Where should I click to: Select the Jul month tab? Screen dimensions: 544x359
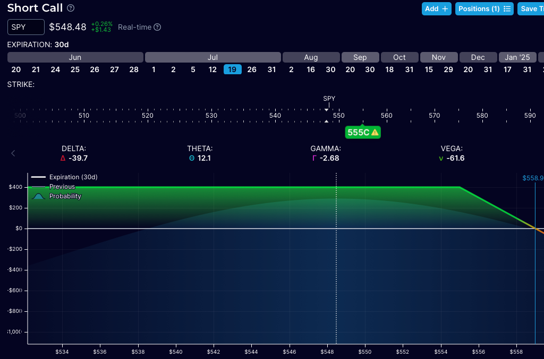click(213, 57)
